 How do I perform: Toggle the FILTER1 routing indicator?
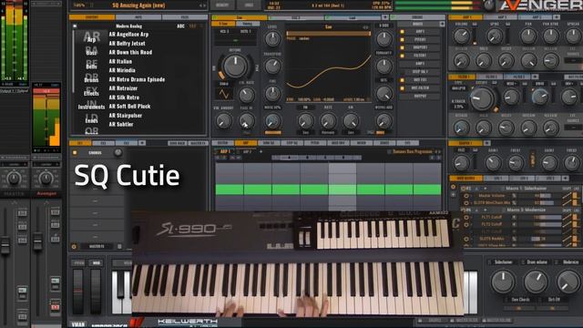(402, 56)
